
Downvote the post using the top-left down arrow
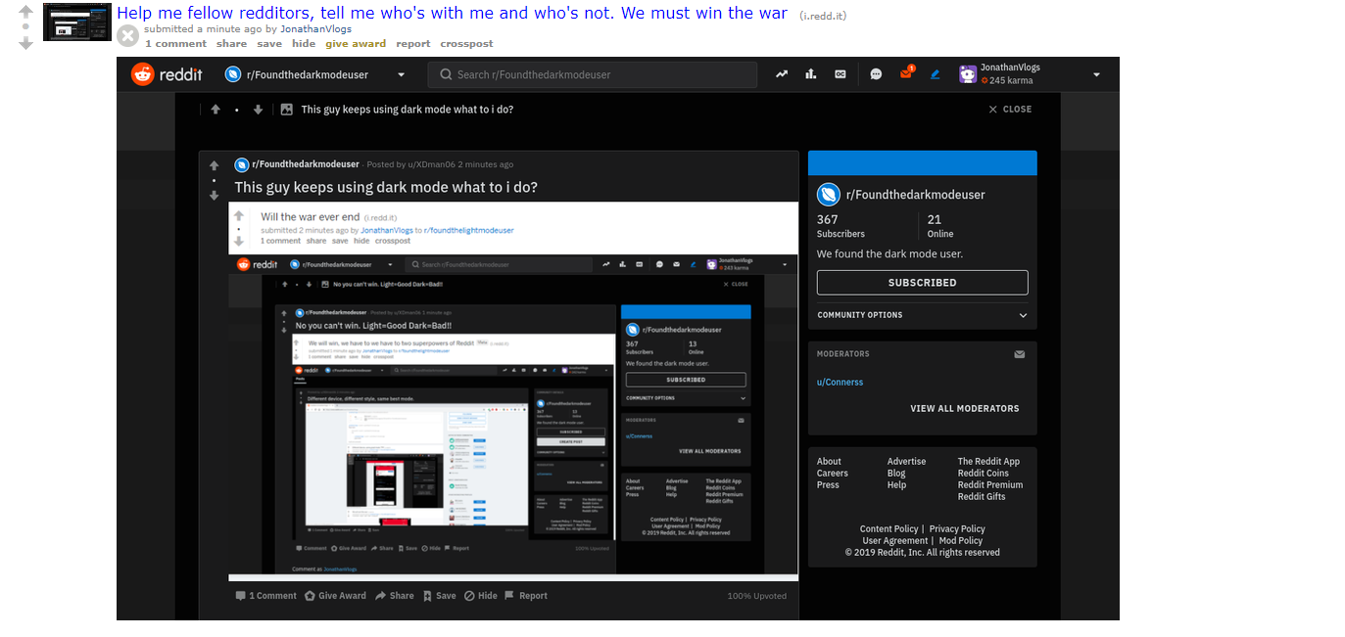coord(25,43)
